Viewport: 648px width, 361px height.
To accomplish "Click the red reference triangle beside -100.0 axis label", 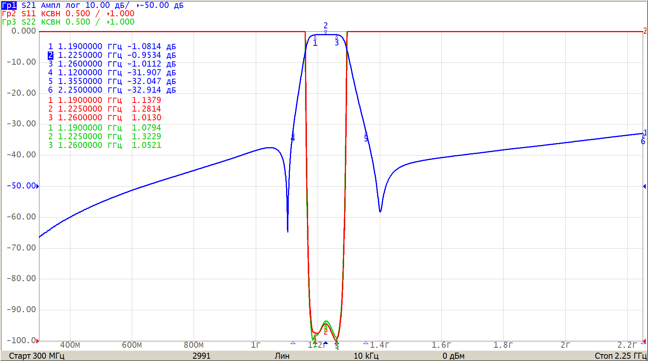I will [38, 341].
